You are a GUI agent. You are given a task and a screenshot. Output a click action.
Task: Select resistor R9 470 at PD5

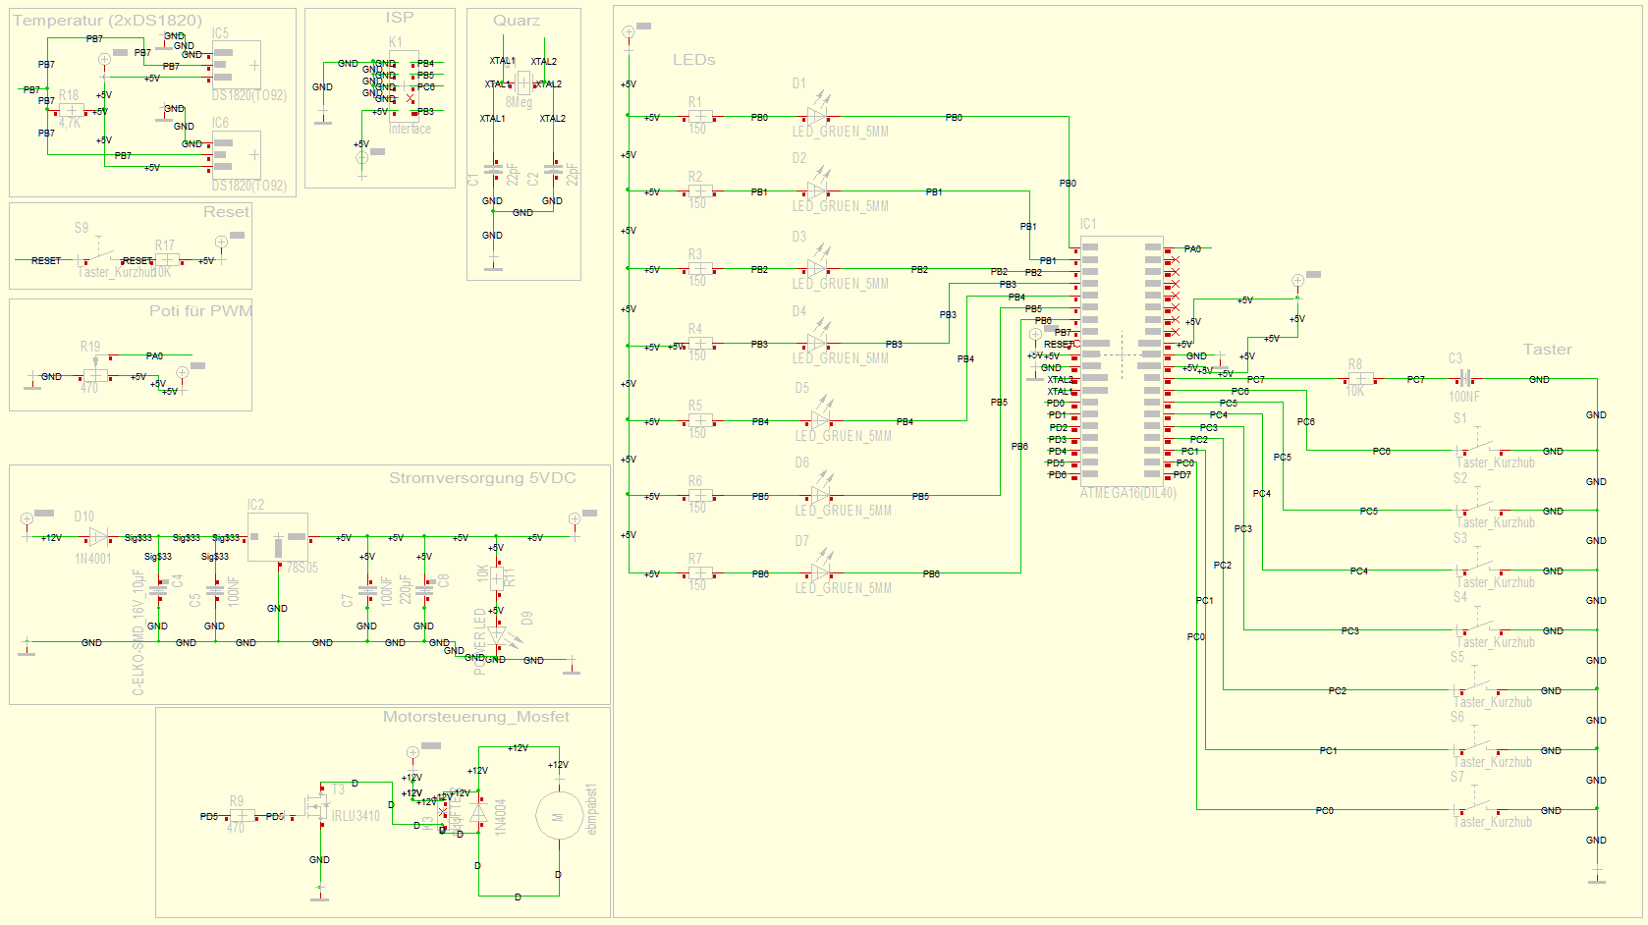[241, 816]
